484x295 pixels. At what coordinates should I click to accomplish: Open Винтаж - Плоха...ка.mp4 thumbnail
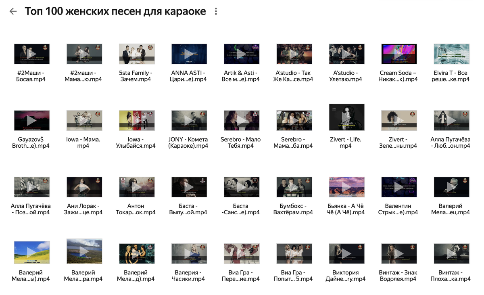[x=451, y=253]
